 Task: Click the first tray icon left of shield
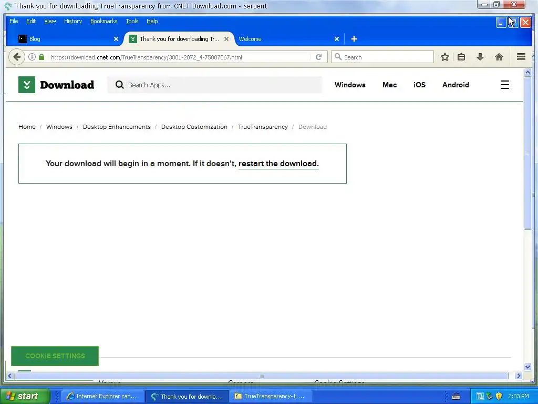489,396
